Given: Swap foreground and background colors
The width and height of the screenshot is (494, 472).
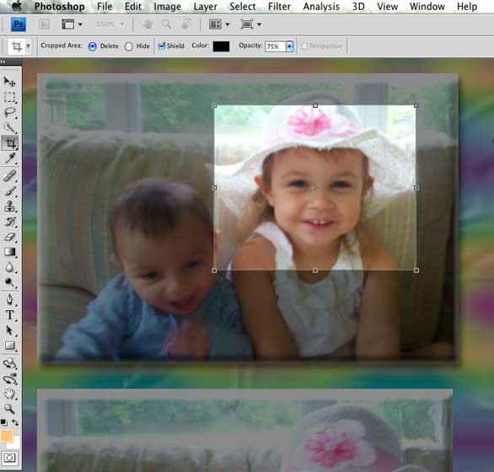Looking at the screenshot, I should [15, 422].
